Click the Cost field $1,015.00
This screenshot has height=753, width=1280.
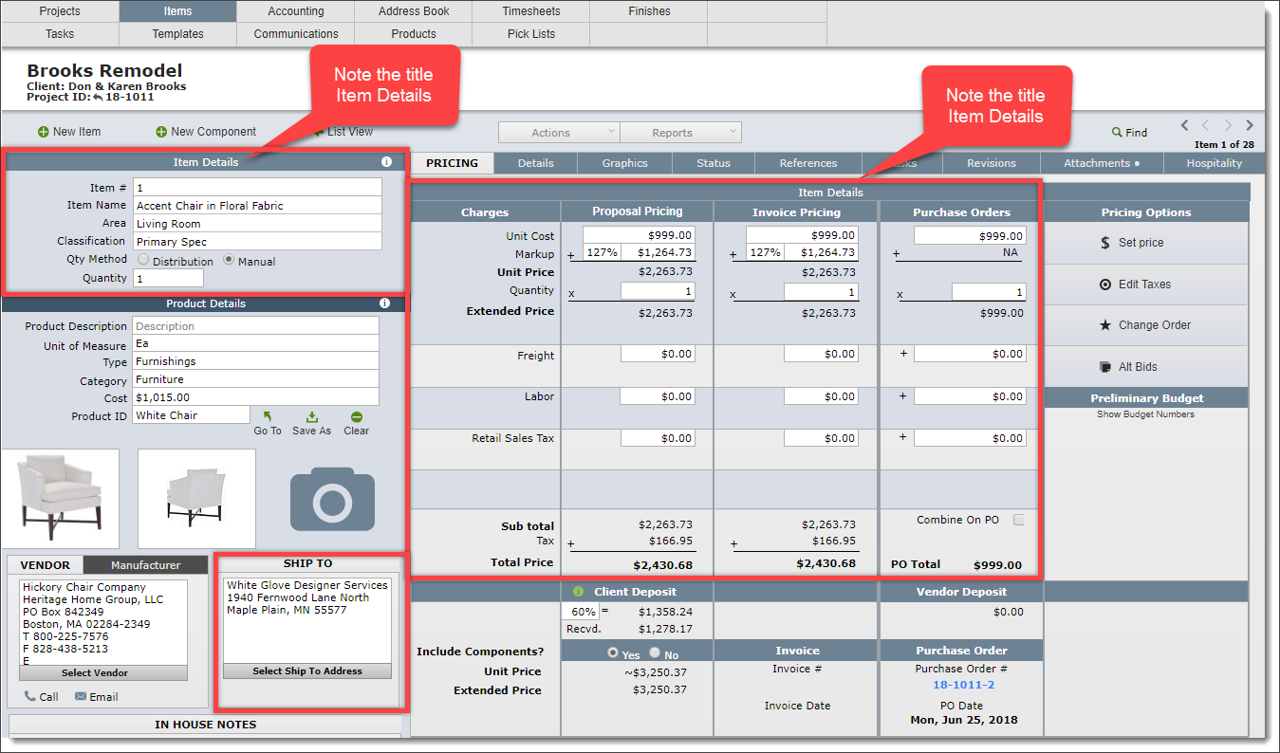click(255, 397)
